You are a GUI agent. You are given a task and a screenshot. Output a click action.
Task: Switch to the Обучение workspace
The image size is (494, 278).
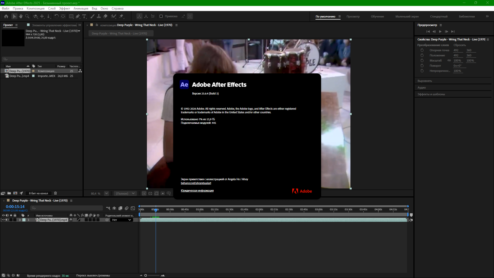[377, 16]
